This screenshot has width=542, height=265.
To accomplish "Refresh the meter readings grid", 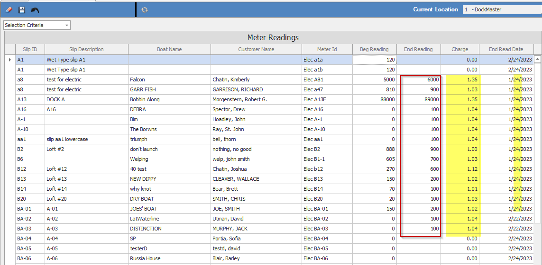I will pyautogui.click(x=144, y=9).
